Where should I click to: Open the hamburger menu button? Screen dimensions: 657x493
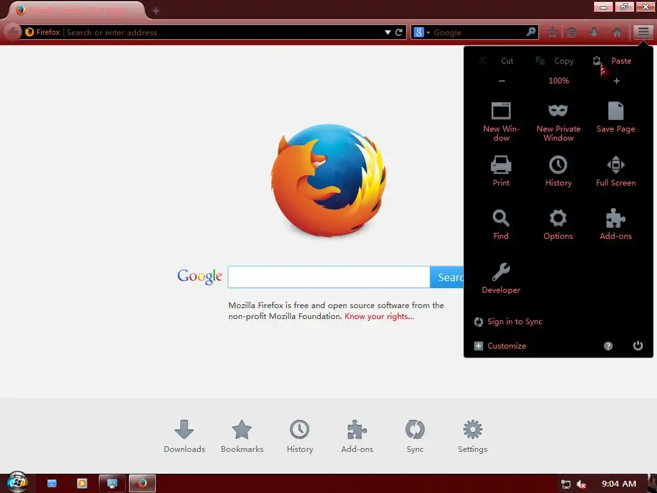(643, 32)
